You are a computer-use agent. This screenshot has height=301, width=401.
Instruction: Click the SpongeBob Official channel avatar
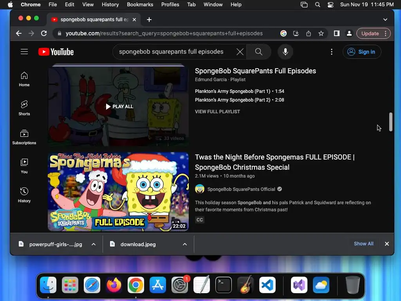click(x=200, y=189)
